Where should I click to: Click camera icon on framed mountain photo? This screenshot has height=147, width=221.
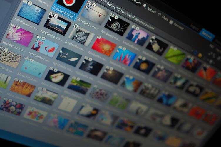51,14
